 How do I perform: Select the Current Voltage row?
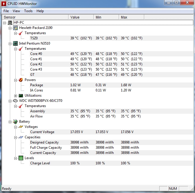pos(111,132)
